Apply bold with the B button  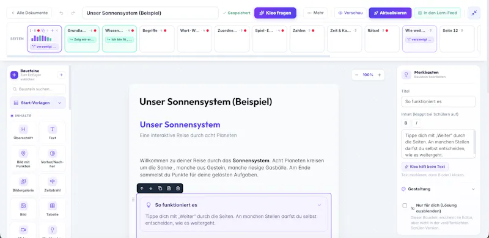[406, 123]
